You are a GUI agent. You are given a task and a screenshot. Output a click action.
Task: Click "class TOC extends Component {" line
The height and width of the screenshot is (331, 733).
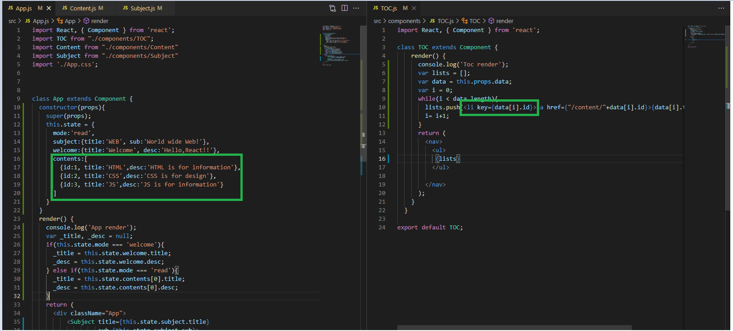tap(447, 47)
